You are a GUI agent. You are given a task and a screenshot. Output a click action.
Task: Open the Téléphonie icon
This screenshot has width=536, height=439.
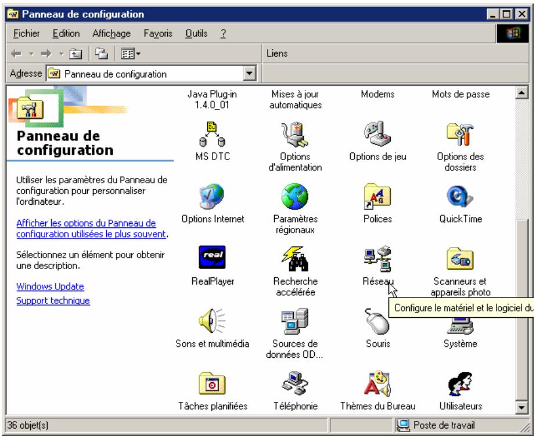294,383
